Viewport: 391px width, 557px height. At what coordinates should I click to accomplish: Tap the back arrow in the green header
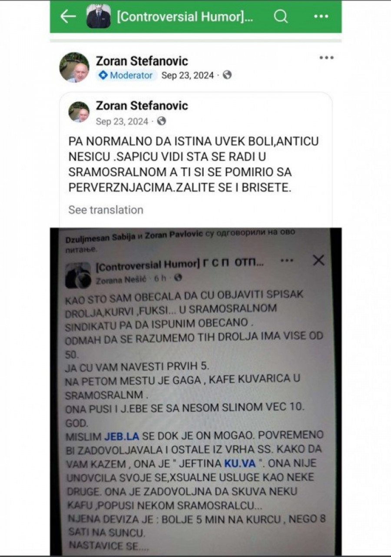tap(68, 17)
